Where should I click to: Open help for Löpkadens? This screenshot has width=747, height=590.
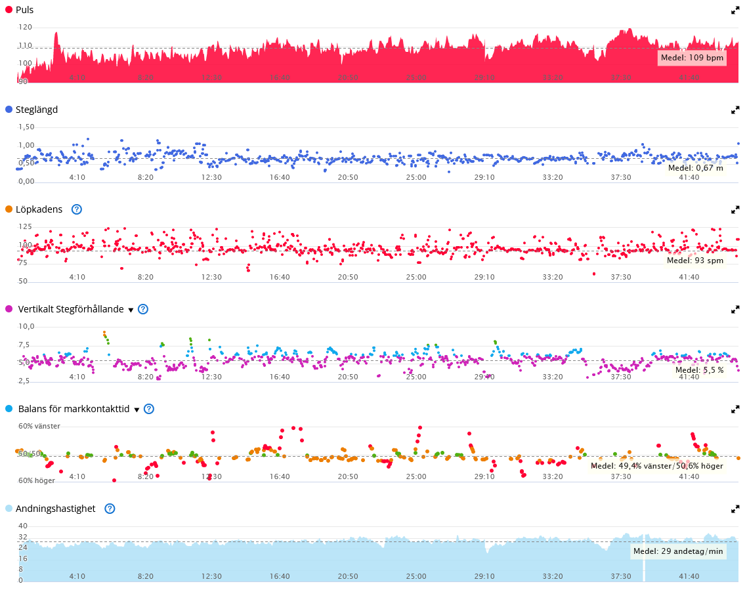tap(76, 209)
